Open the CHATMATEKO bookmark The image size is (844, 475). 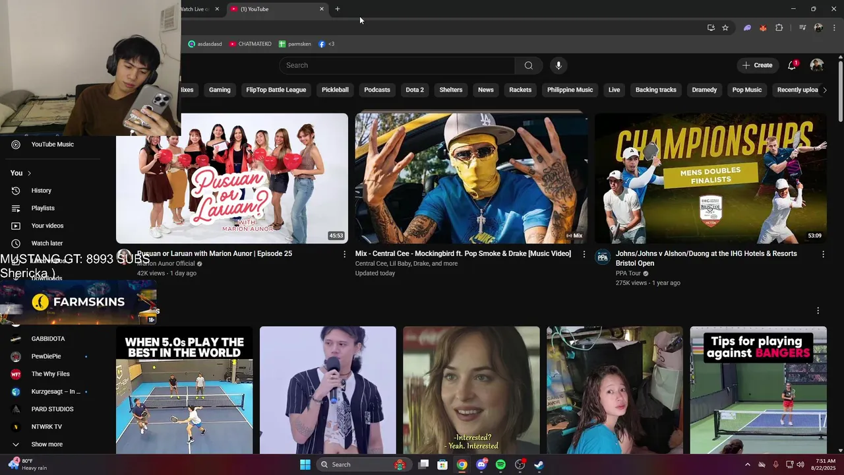click(x=250, y=44)
